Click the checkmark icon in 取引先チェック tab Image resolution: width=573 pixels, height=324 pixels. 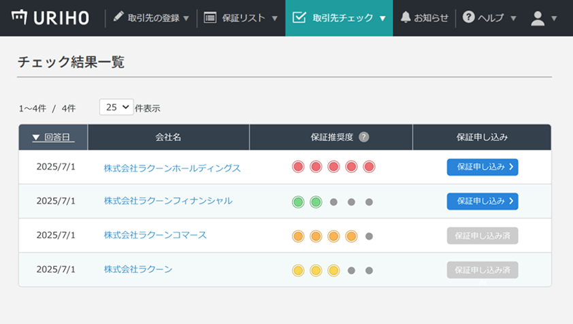coord(299,18)
